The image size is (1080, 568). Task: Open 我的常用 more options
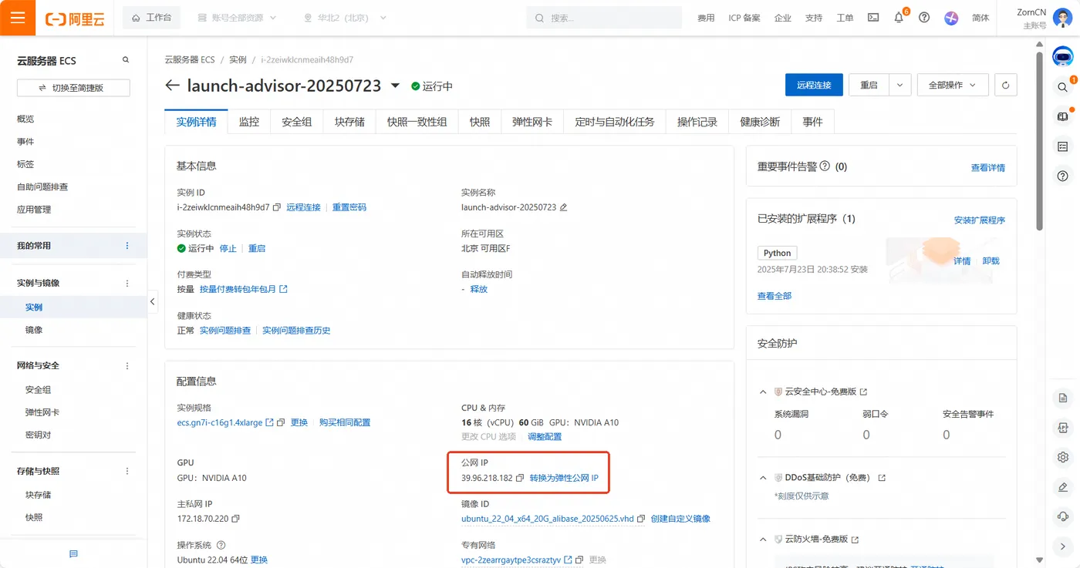[x=127, y=245]
